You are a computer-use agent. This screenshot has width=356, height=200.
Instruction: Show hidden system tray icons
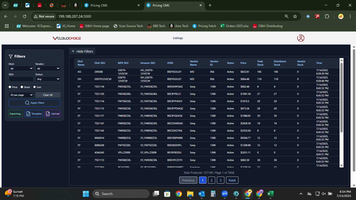[301, 194]
